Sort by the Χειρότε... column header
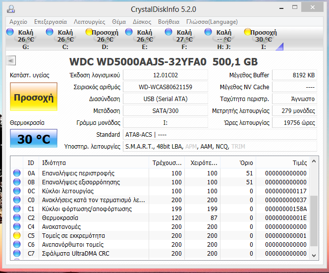Viewport: 329px width, 273px height. tap(203, 163)
